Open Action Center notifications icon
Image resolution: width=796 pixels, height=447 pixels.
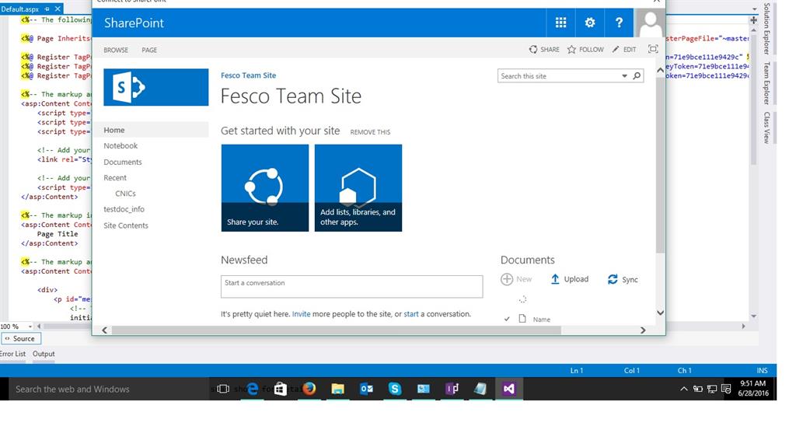(x=726, y=389)
